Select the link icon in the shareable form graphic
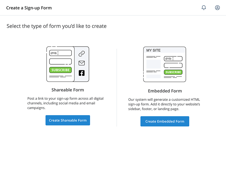This screenshot has width=226, height=170. click(x=82, y=53)
